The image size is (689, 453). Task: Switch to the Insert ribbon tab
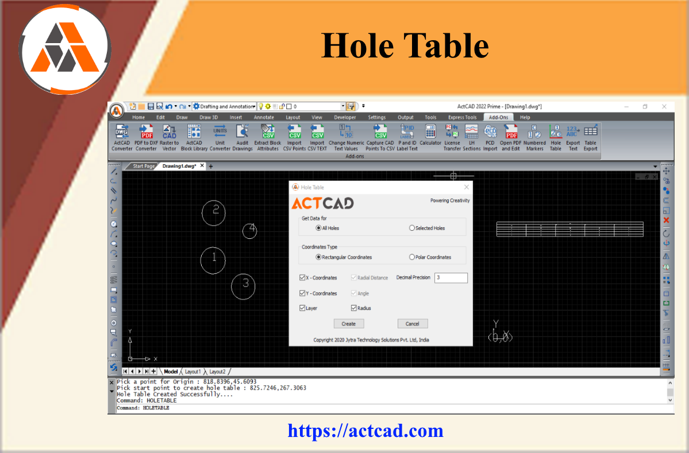(236, 117)
